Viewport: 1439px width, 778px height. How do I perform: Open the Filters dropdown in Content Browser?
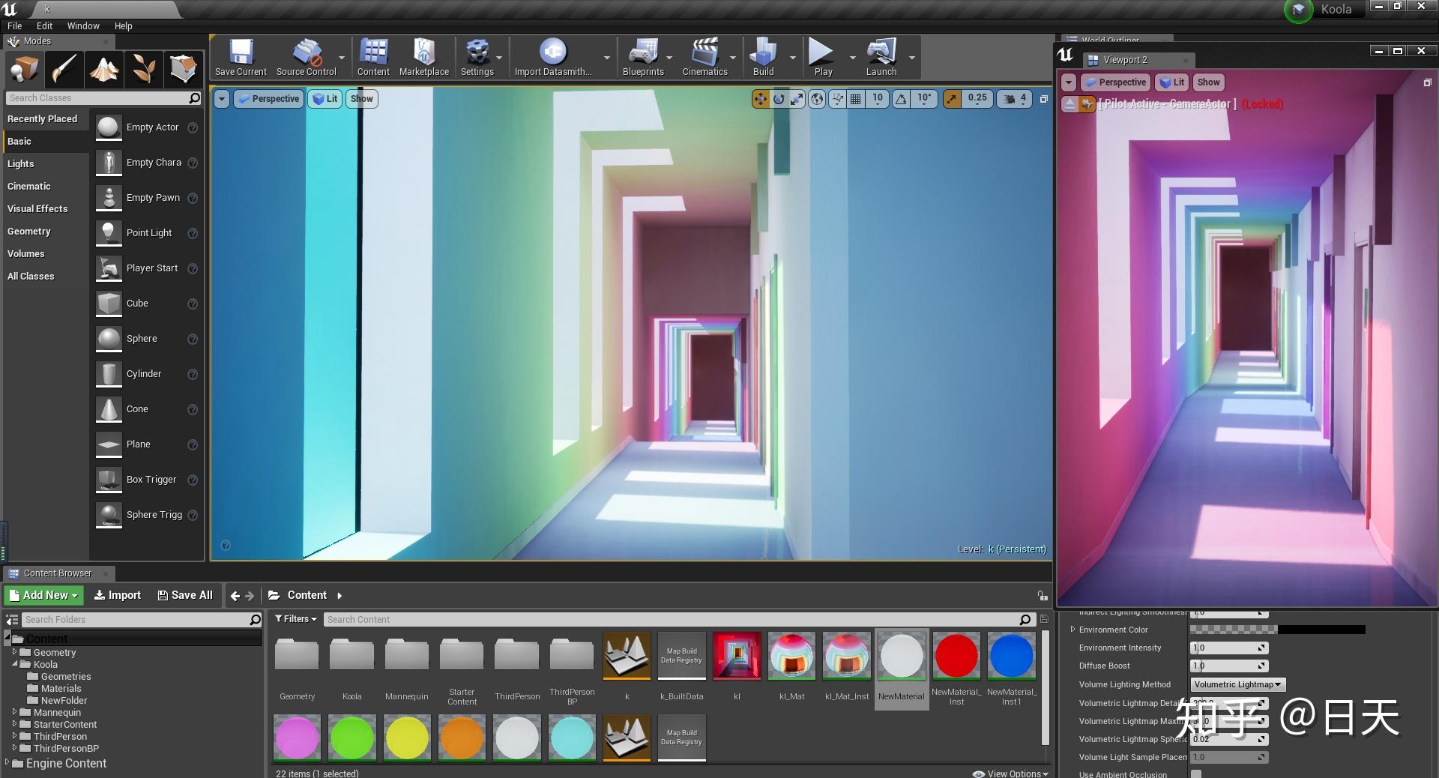(296, 619)
